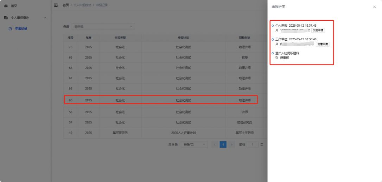
Task: Click the 年度 column header
Action: coord(88,38)
